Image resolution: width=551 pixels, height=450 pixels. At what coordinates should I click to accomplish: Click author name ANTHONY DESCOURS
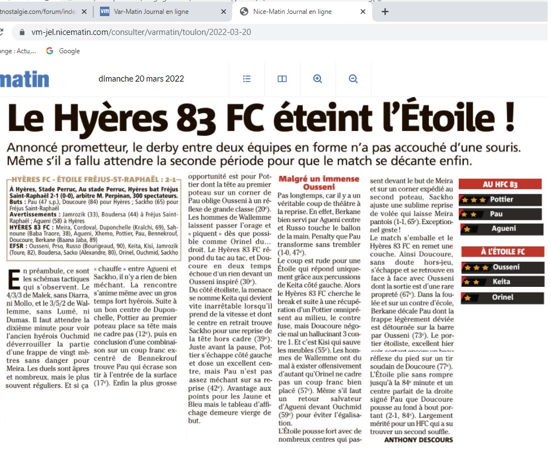tap(418, 440)
